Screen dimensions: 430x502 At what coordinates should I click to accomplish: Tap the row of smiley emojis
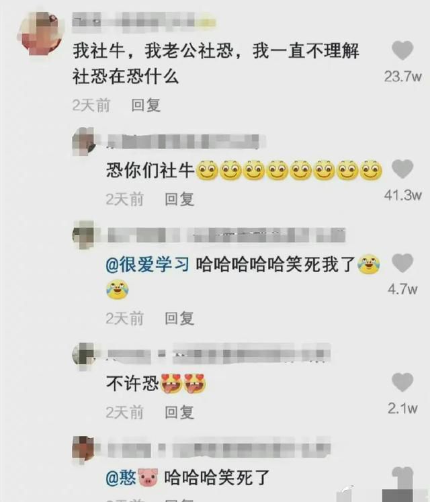tap(289, 169)
